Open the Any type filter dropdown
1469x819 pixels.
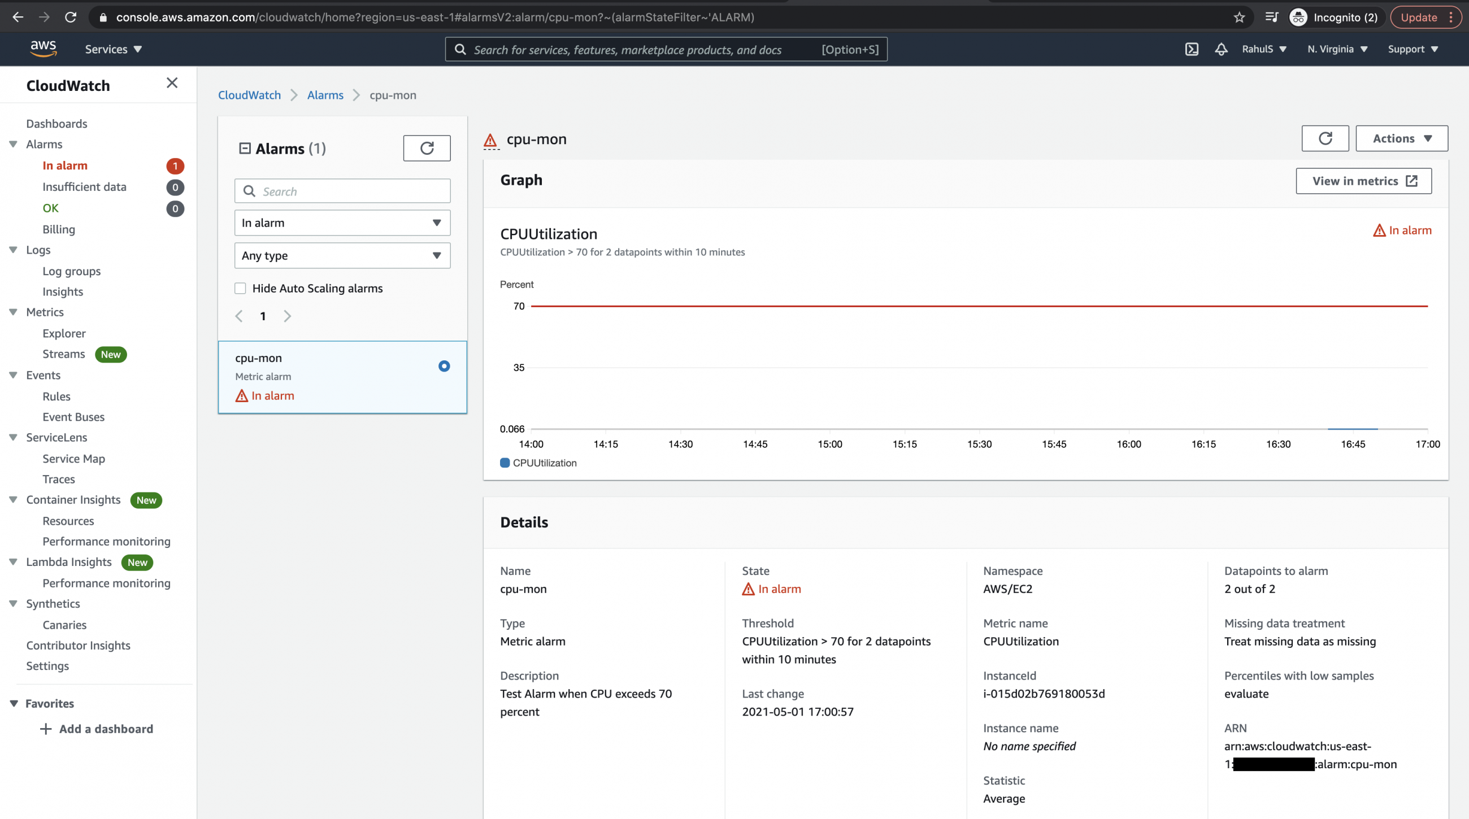[x=342, y=255]
